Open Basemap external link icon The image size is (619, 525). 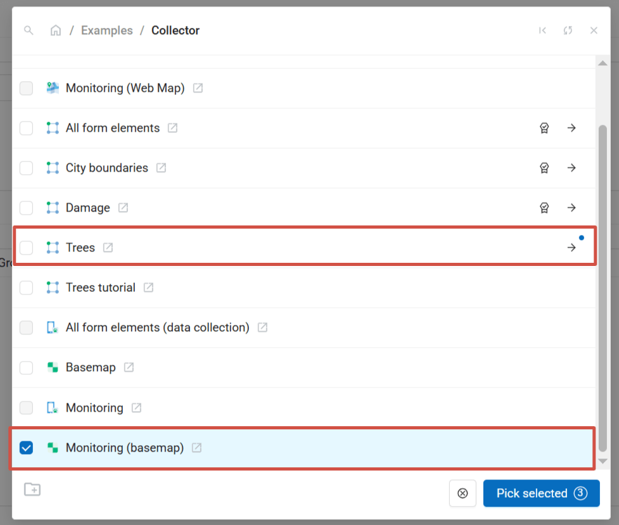(129, 367)
